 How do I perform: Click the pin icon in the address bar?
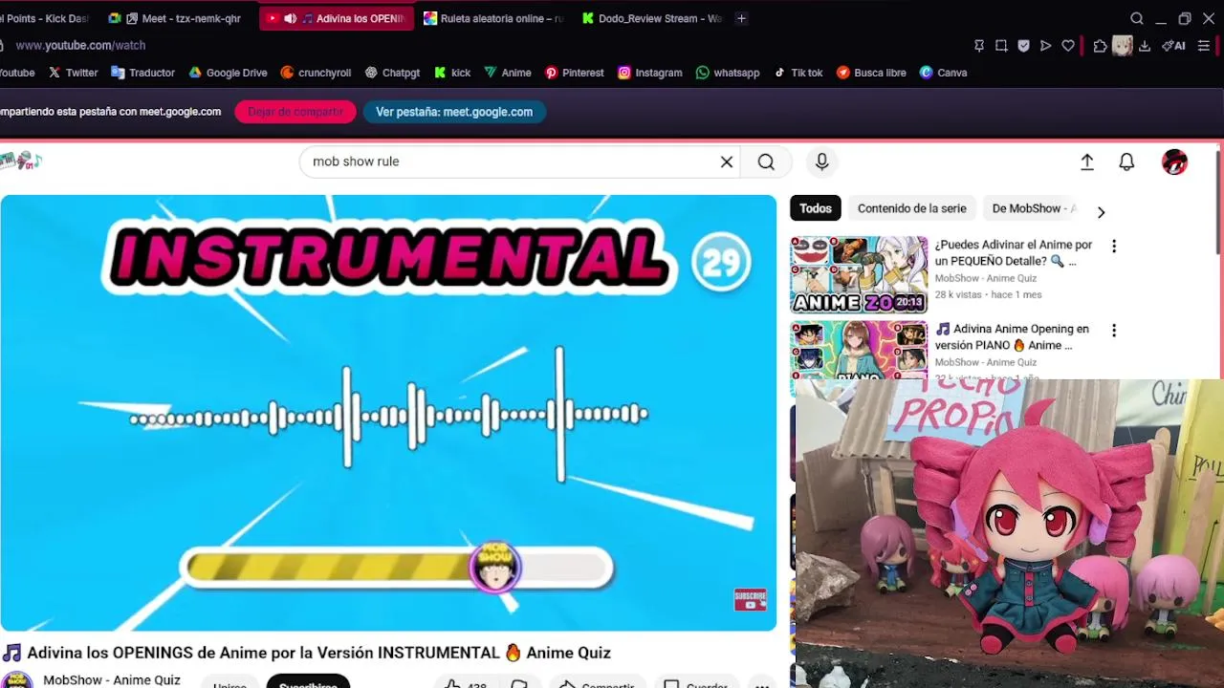click(x=979, y=45)
